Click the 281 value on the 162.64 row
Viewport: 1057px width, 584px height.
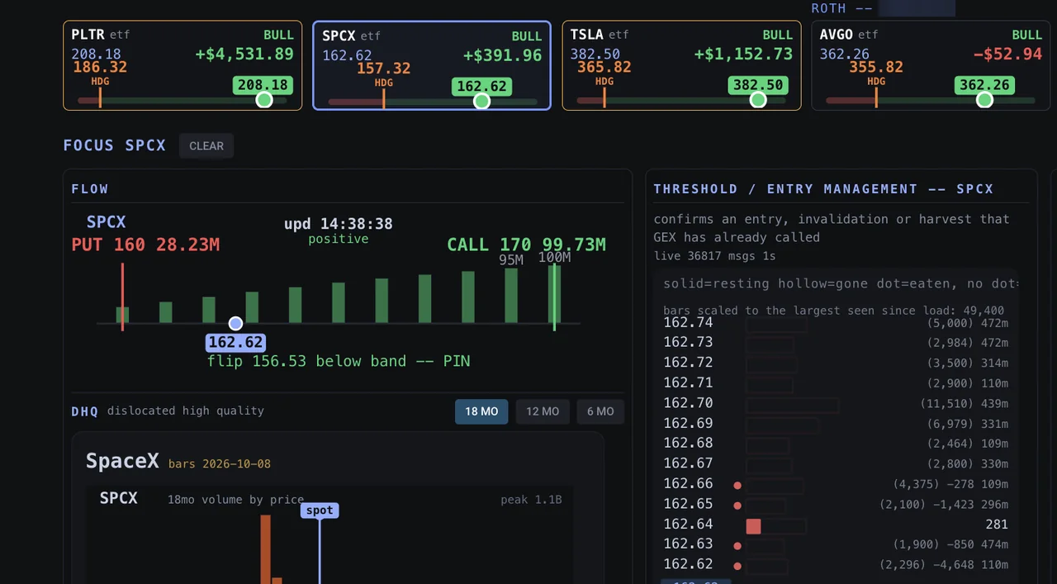click(x=997, y=525)
